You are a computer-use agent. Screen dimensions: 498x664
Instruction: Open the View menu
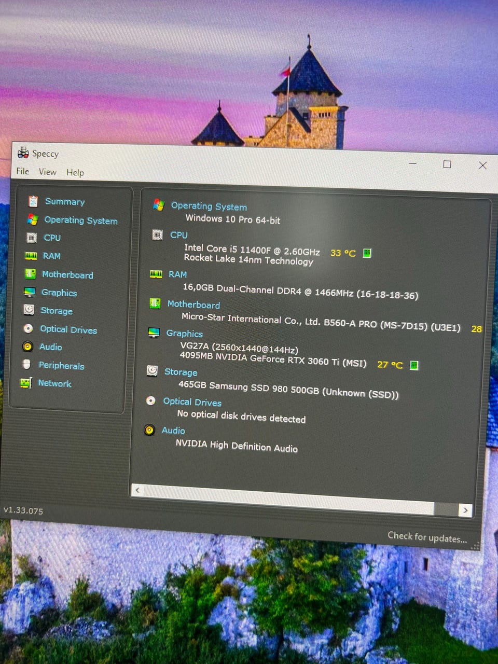pyautogui.click(x=47, y=172)
